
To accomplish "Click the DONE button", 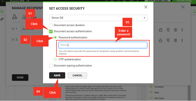I will [20, 77].
